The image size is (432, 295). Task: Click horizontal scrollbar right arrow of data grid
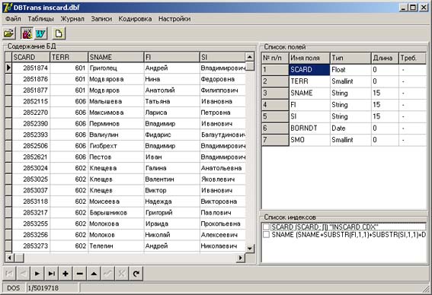[241, 258]
